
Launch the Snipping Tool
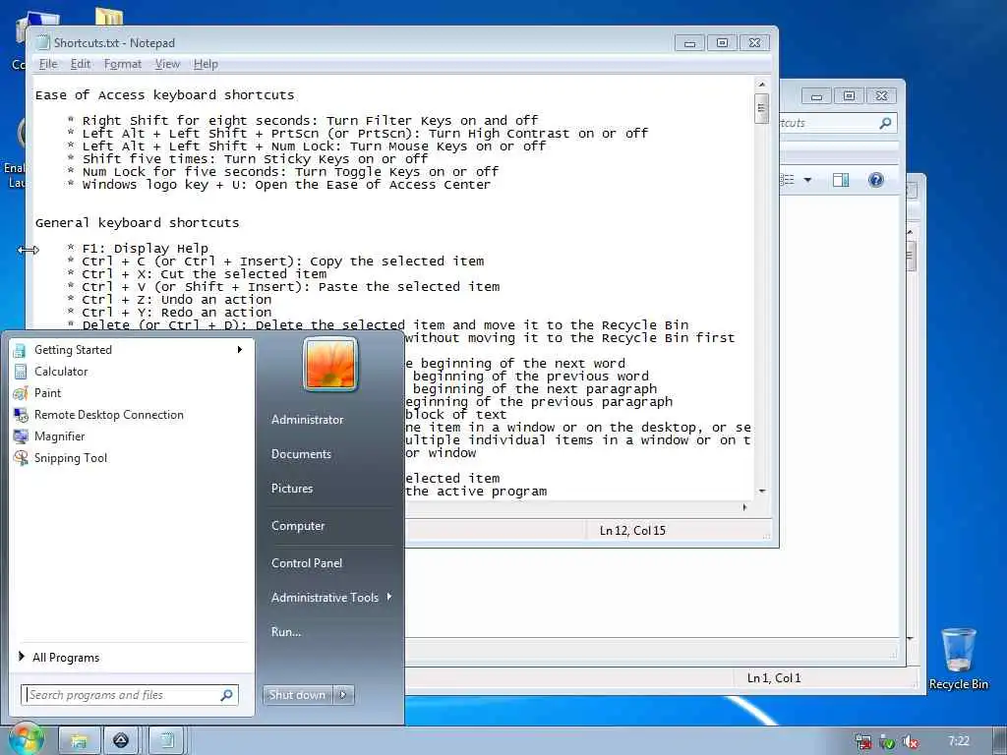(71, 458)
